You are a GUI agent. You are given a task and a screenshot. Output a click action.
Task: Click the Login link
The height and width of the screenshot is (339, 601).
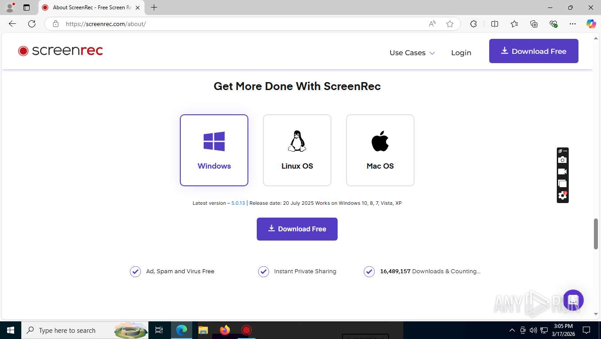[x=461, y=53]
